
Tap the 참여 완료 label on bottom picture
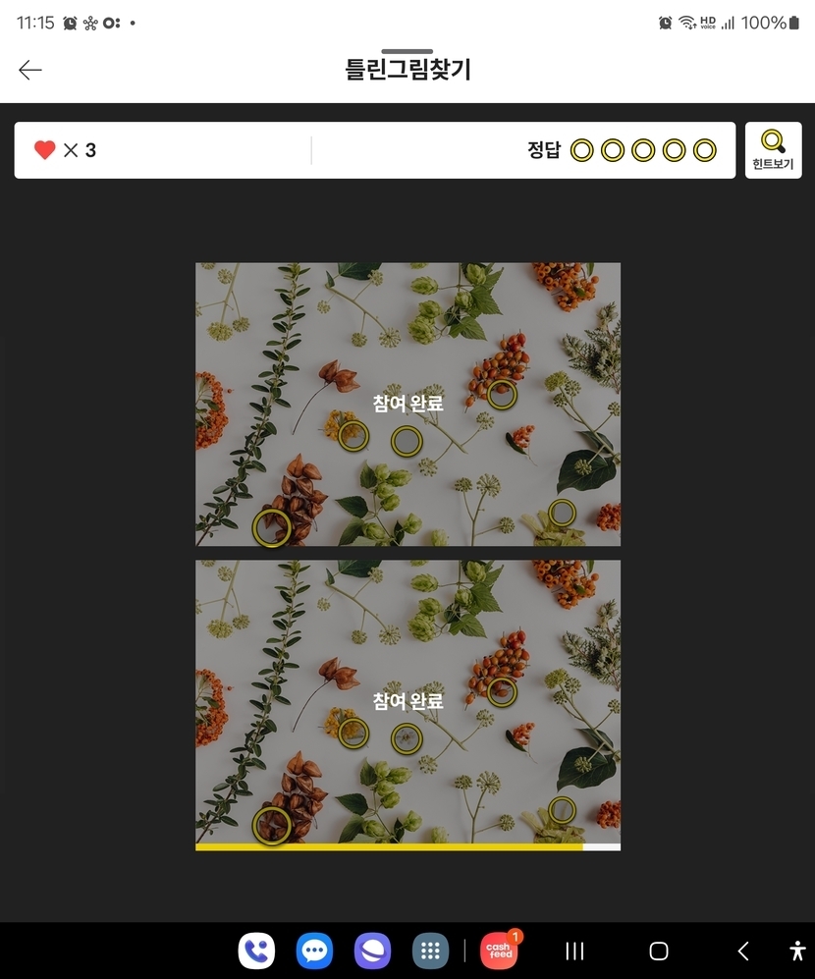click(x=407, y=702)
